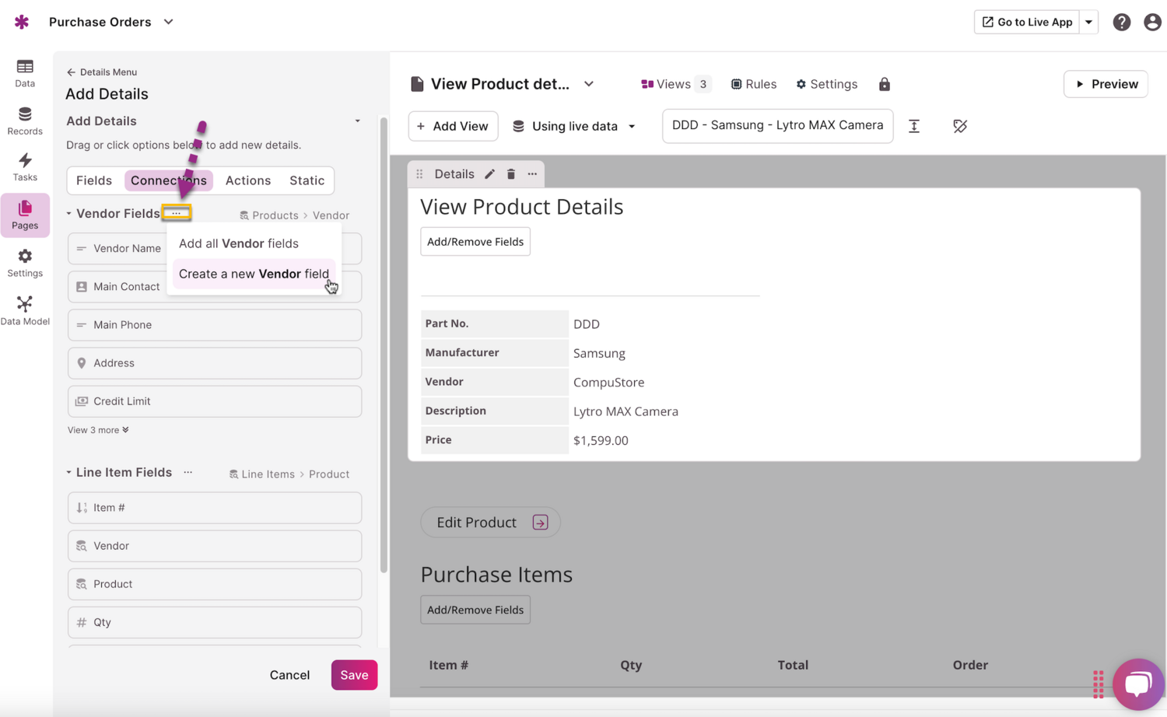Click the record selector showing Lytro MAX Camera
This screenshot has height=717, width=1167.
777,126
